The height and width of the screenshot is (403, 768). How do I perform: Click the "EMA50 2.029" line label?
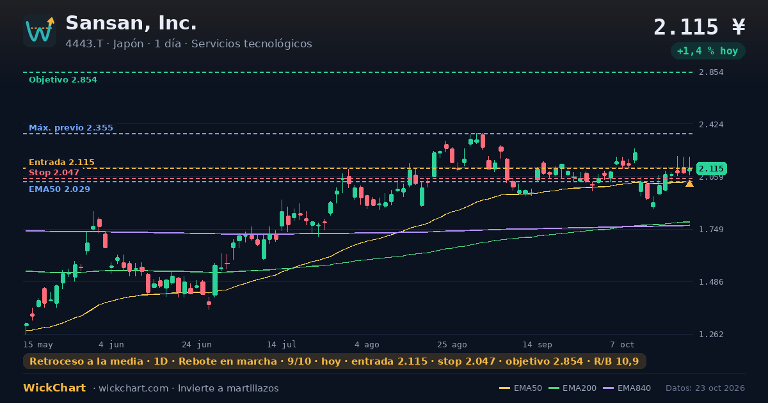click(x=60, y=189)
